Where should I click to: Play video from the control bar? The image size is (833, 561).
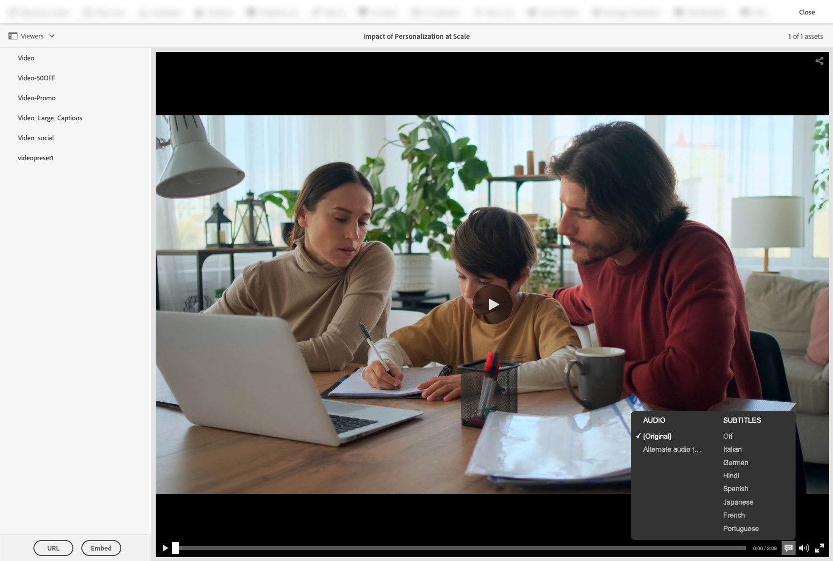(x=165, y=548)
